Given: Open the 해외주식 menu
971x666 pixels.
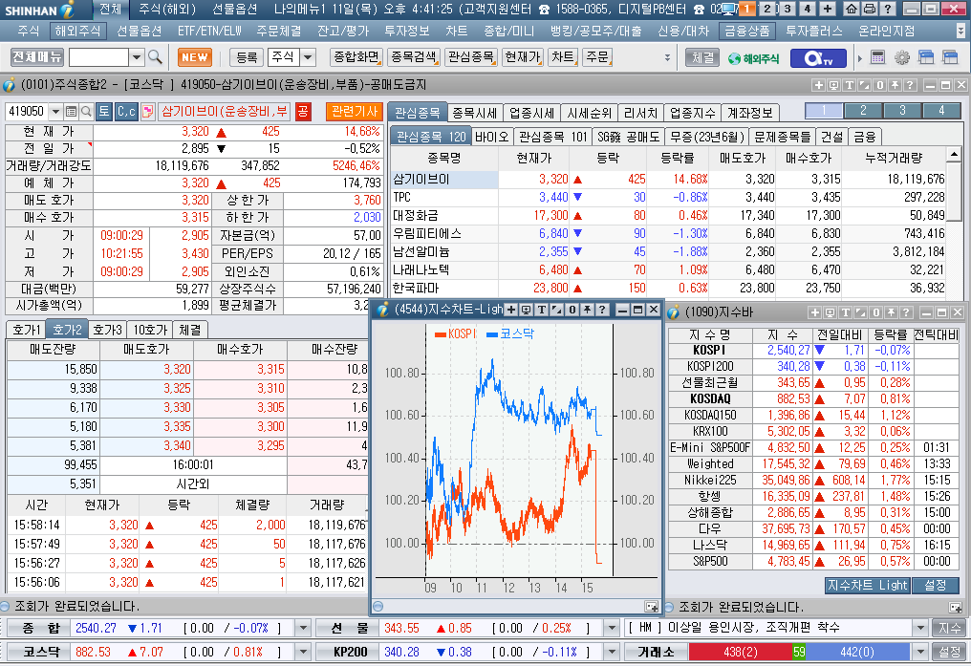Looking at the screenshot, I should click(77, 31).
